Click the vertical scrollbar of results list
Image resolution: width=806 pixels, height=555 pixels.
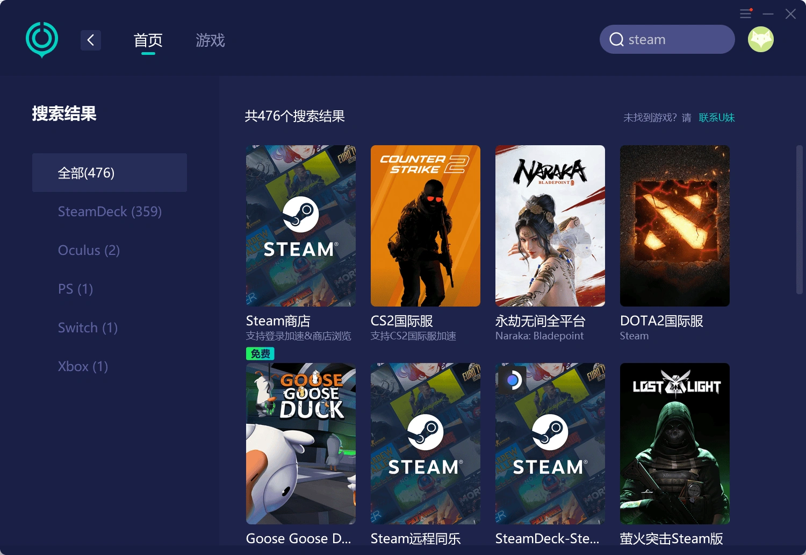(800, 219)
